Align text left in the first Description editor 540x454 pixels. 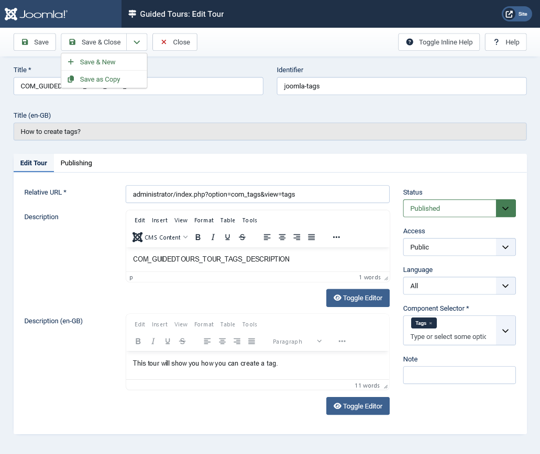tap(267, 237)
